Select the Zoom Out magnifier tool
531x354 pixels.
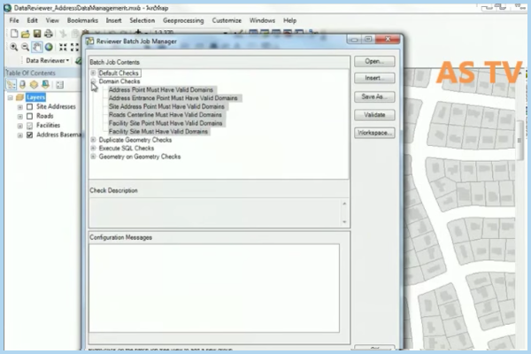(x=26, y=47)
